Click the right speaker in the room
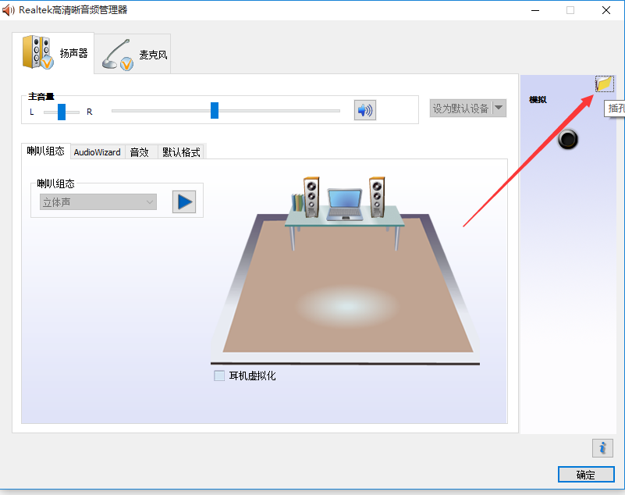Image resolution: width=625 pixels, height=495 pixels. pyautogui.click(x=377, y=197)
